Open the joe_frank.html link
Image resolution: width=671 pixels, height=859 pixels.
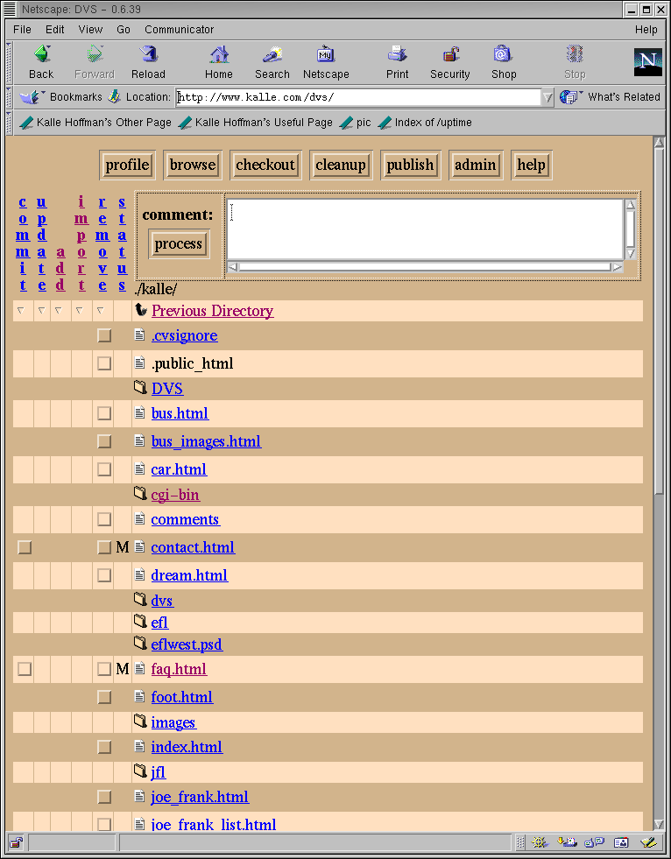(200, 797)
